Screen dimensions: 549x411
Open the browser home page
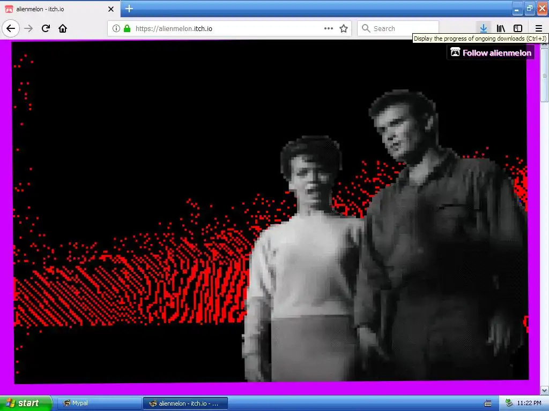[x=63, y=28]
